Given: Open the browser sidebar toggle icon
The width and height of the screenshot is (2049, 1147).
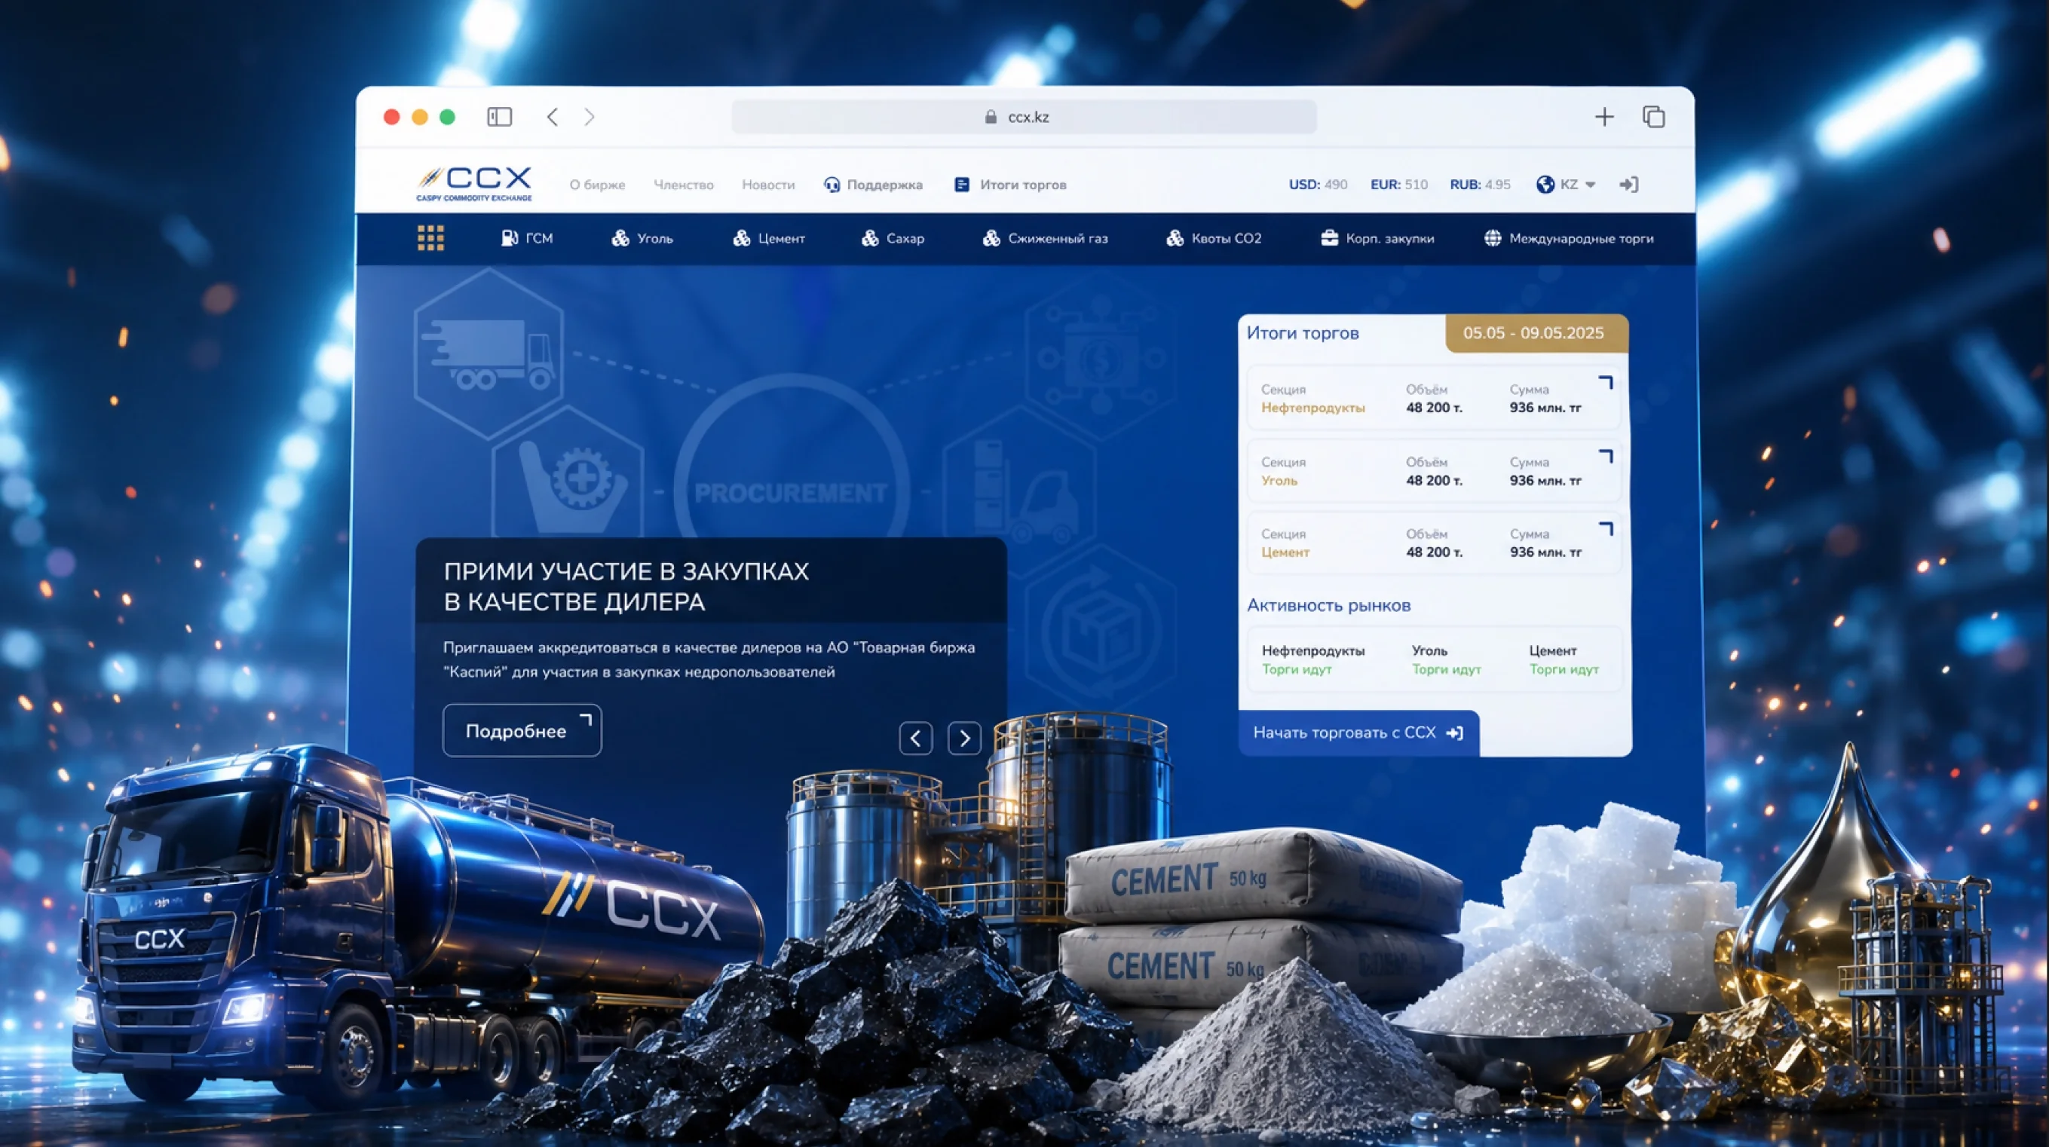Looking at the screenshot, I should [500, 117].
